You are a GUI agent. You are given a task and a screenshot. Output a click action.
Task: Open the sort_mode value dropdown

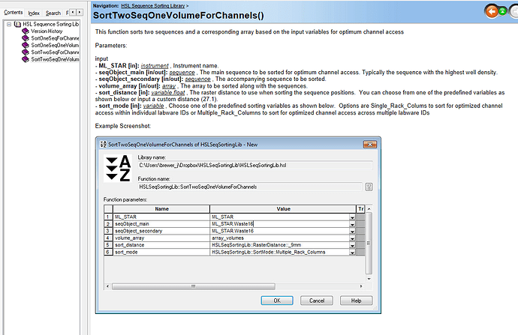click(x=351, y=252)
